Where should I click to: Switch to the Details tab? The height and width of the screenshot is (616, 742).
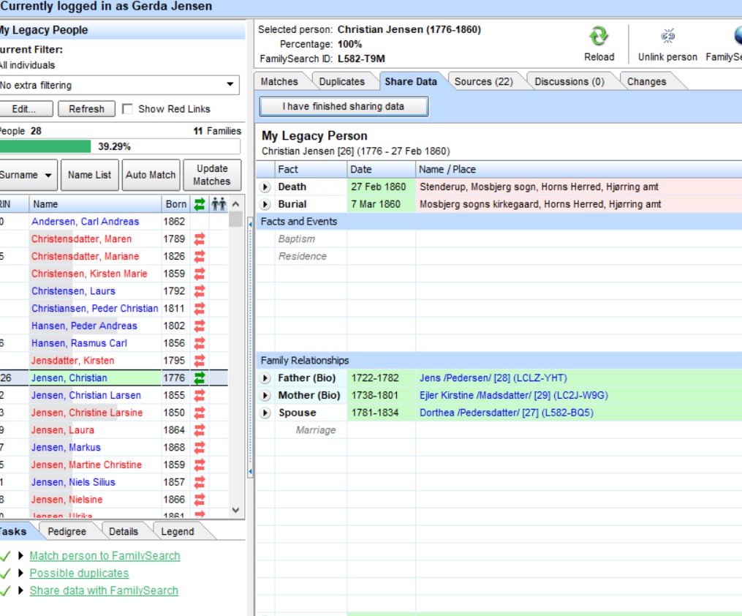coord(123,531)
